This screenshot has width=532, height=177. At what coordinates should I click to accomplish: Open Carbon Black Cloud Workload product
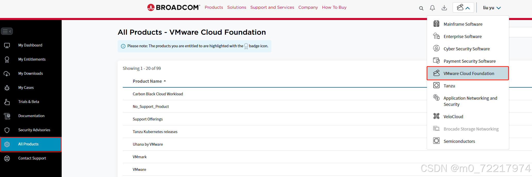click(x=158, y=94)
